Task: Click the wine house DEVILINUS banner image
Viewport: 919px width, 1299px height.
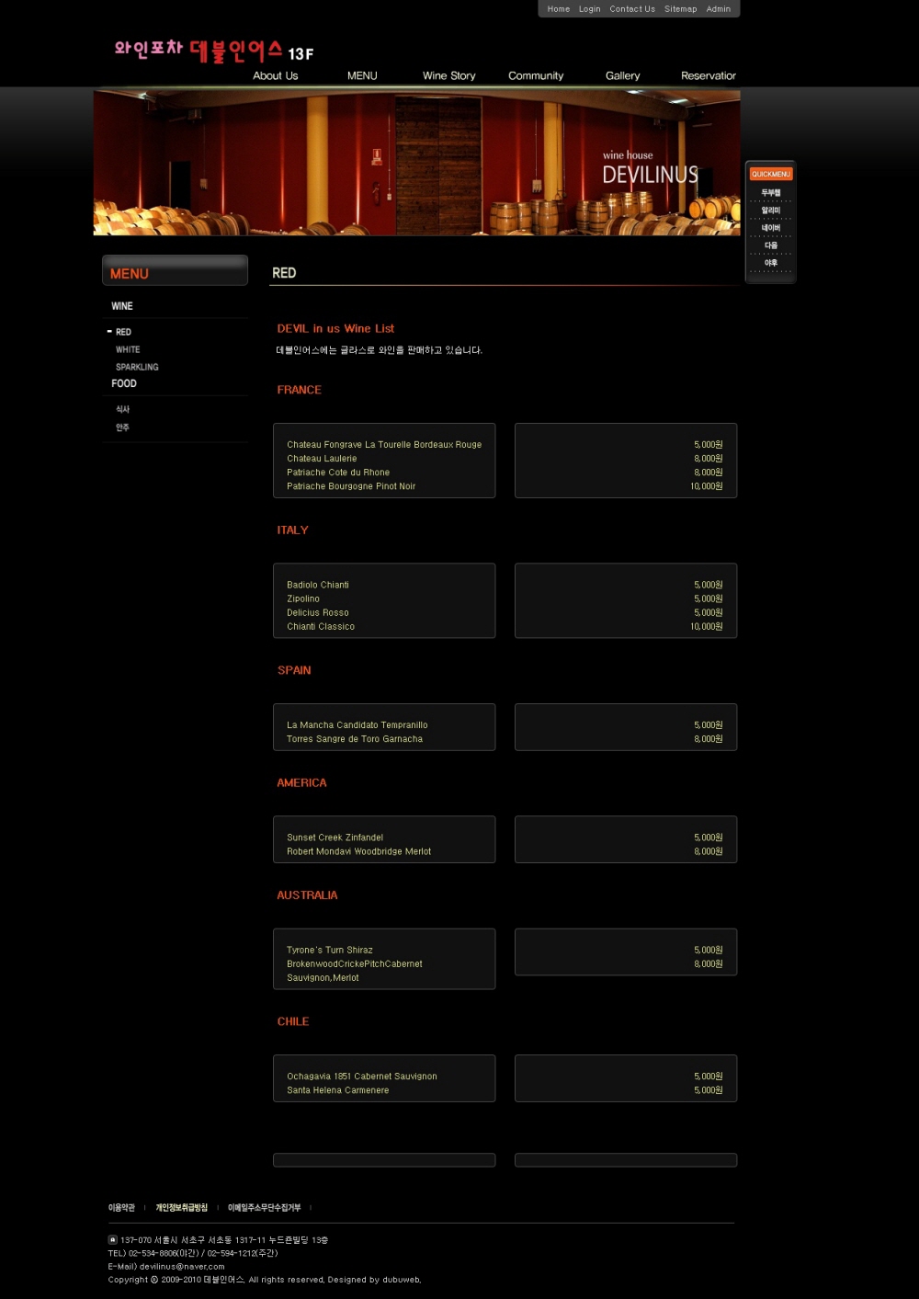Action: pyautogui.click(x=416, y=163)
